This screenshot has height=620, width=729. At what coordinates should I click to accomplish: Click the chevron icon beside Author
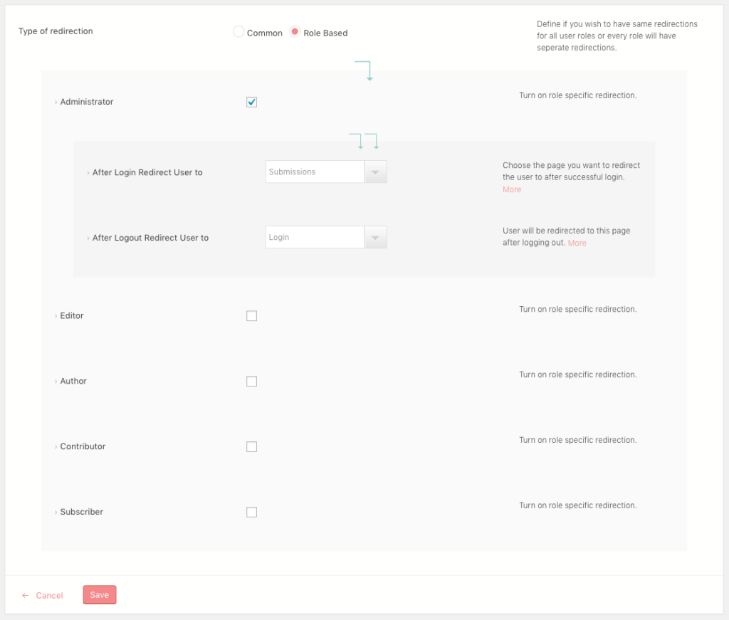56,381
